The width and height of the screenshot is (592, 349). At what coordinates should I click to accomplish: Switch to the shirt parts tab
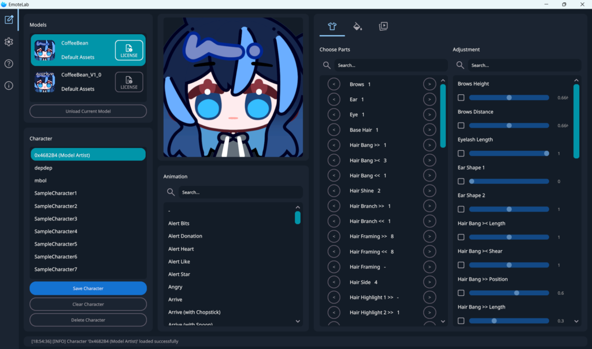[332, 26]
